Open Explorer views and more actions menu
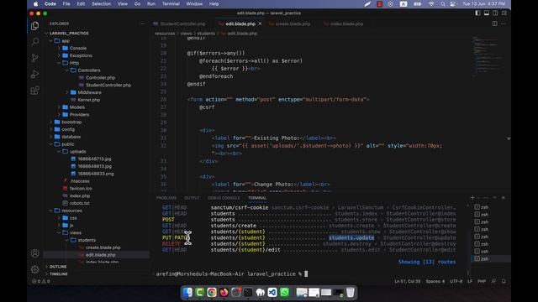This screenshot has height=302, width=538. point(142,23)
